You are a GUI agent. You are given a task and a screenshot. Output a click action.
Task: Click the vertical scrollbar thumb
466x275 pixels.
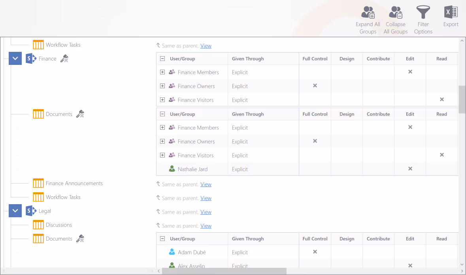[462, 100]
